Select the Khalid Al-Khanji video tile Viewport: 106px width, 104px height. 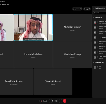(x=72, y=55)
